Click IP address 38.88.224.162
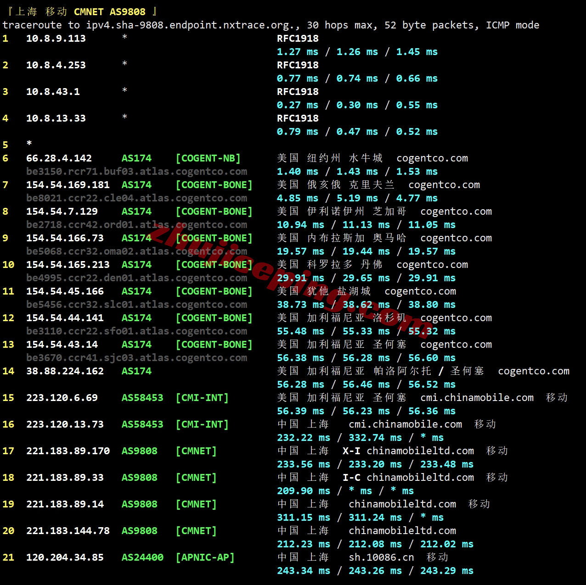Viewport: 586px width, 585px height. 65,371
